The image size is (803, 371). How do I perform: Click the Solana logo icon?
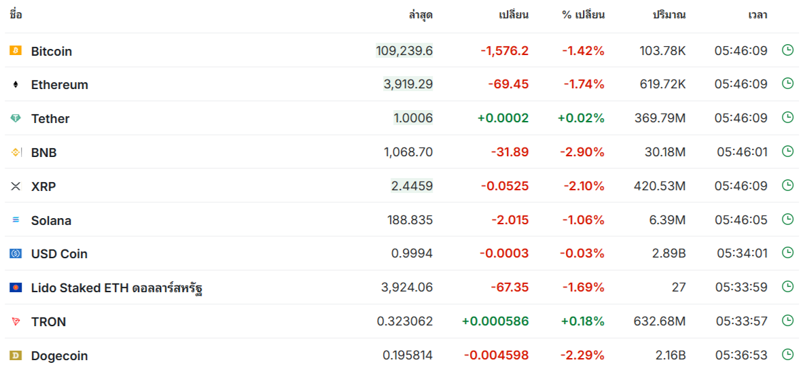click(16, 220)
